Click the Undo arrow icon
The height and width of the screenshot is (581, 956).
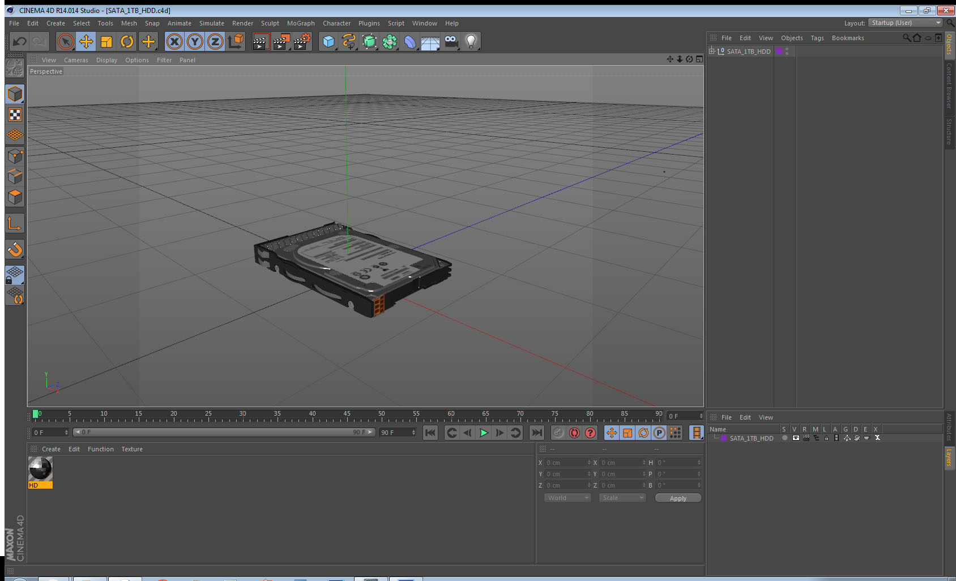click(20, 41)
